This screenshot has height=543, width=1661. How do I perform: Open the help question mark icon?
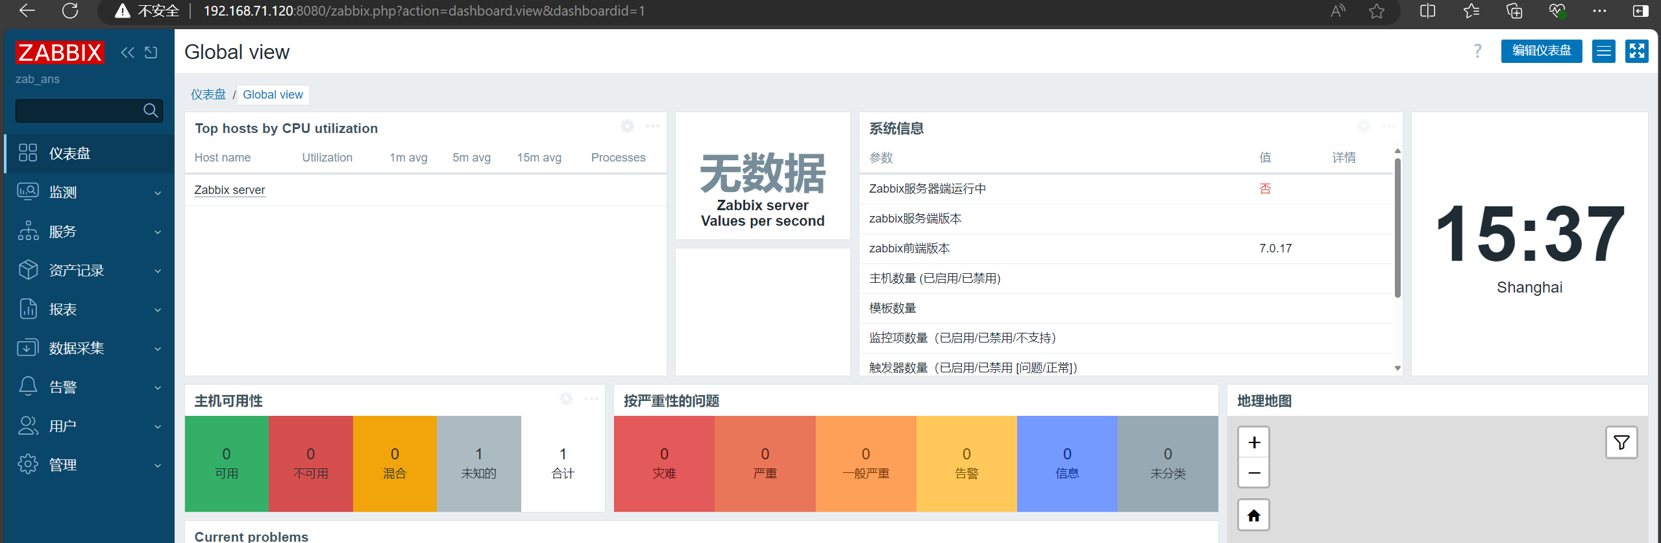[1477, 51]
